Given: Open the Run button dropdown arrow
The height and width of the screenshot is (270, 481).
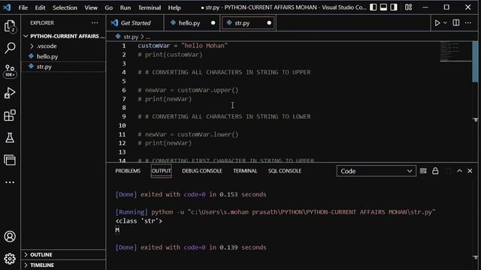Looking at the screenshot, I should click(446, 22).
